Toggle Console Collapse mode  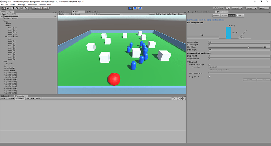tap(11, 98)
